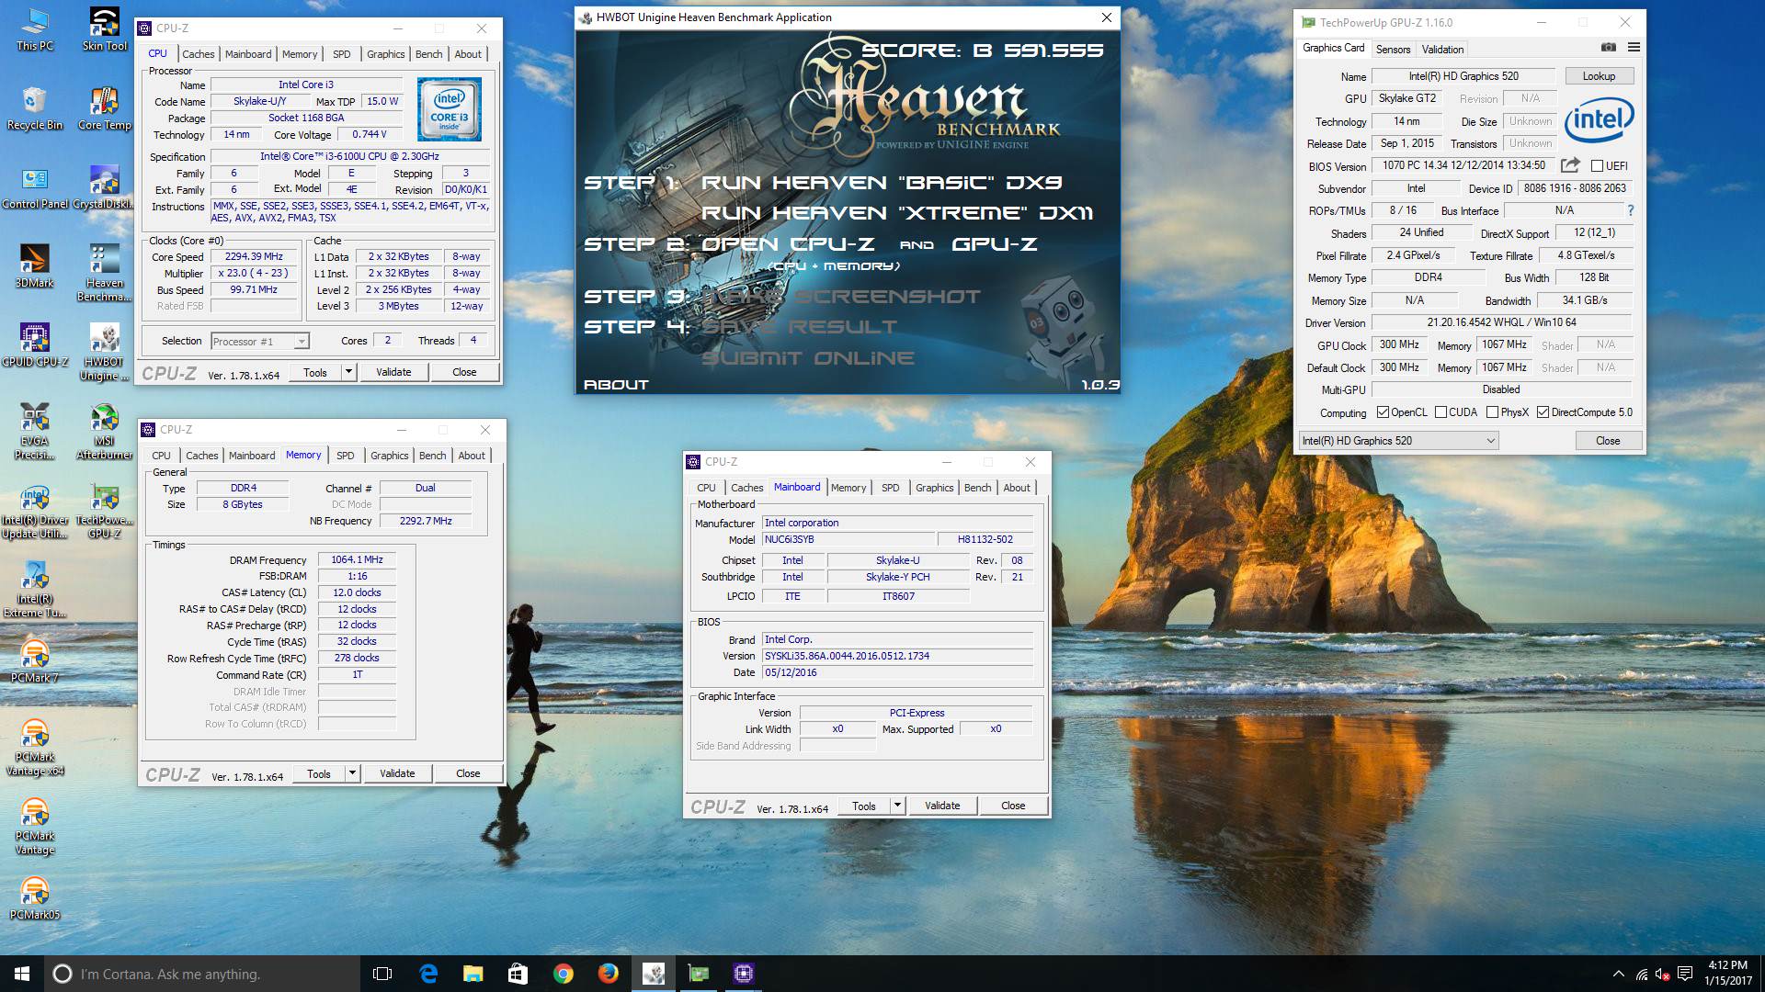Image resolution: width=1765 pixels, height=992 pixels.
Task: Open SPD tab in CPU-Z Memory window
Action: coord(345,456)
